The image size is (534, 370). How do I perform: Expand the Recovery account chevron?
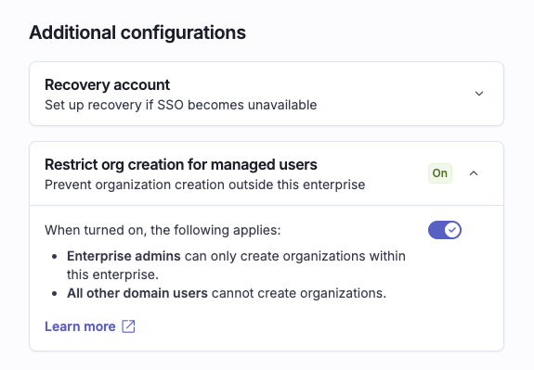(x=479, y=94)
